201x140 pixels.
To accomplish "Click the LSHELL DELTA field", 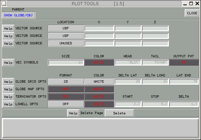I will tap(184, 104).
